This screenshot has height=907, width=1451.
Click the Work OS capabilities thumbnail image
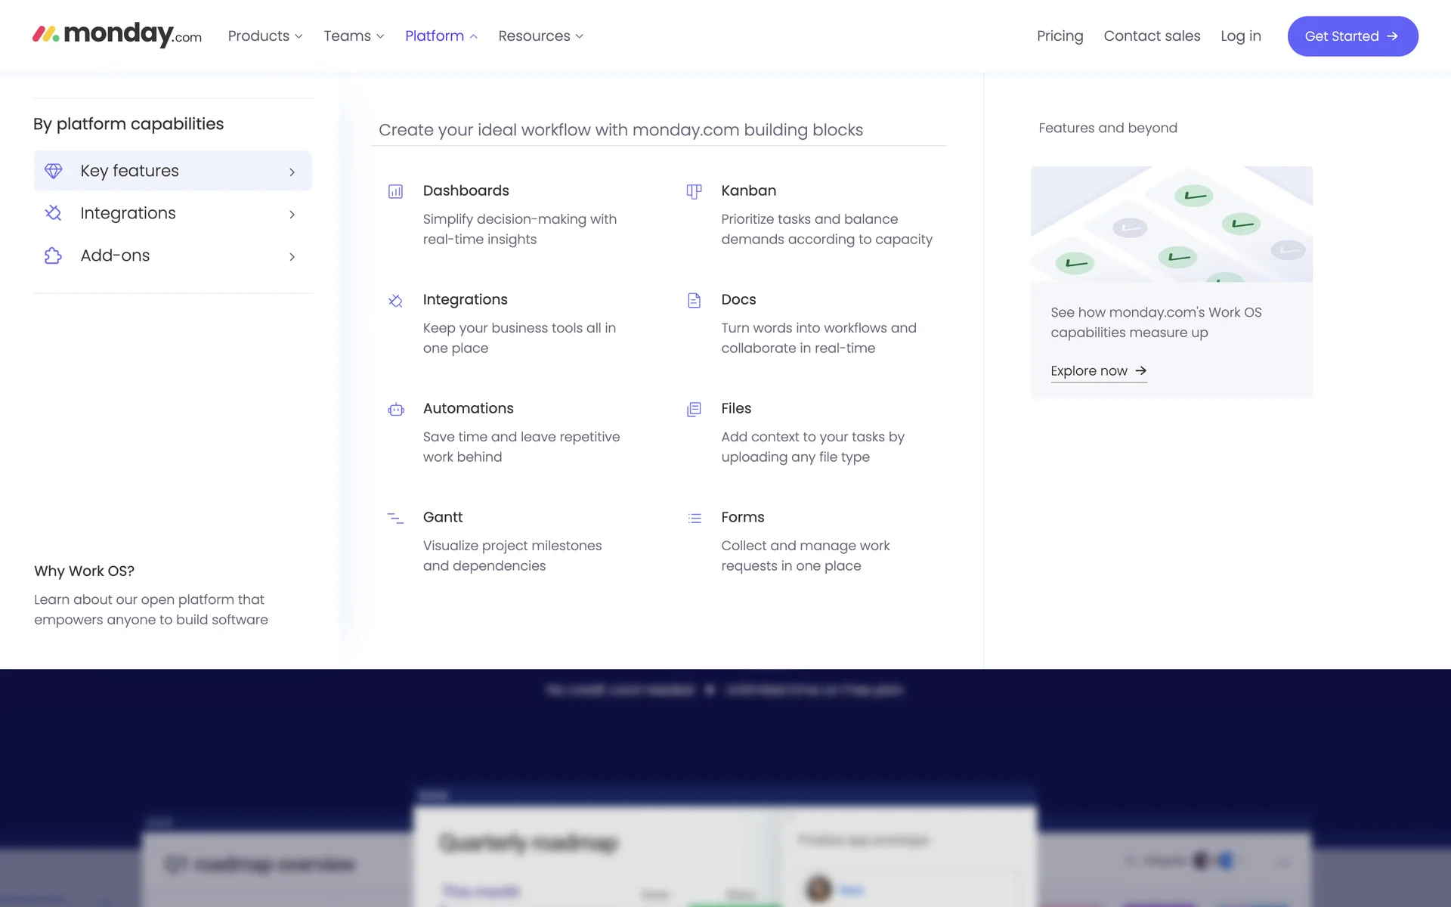point(1171,224)
